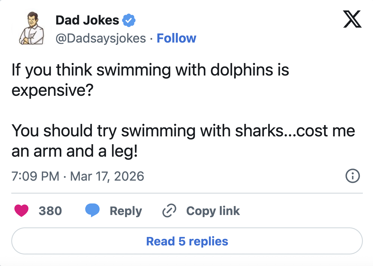
Task: Click the word 'expensive?' in tweet
Action: (x=52, y=90)
